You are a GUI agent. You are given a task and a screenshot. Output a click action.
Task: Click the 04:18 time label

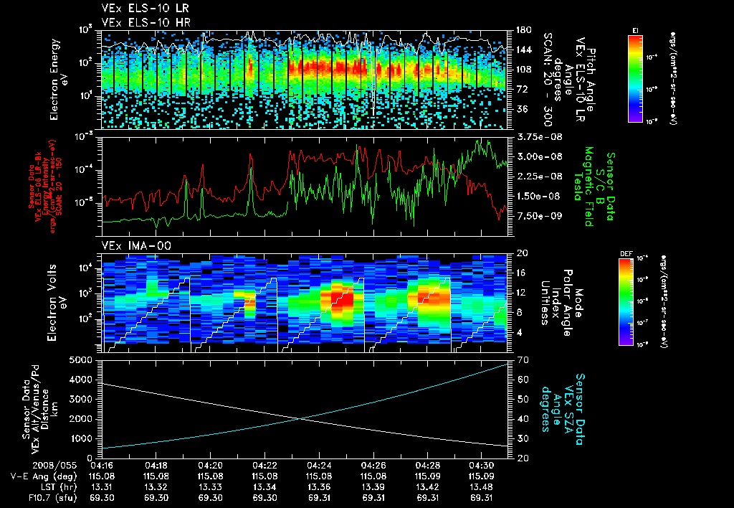pos(156,466)
